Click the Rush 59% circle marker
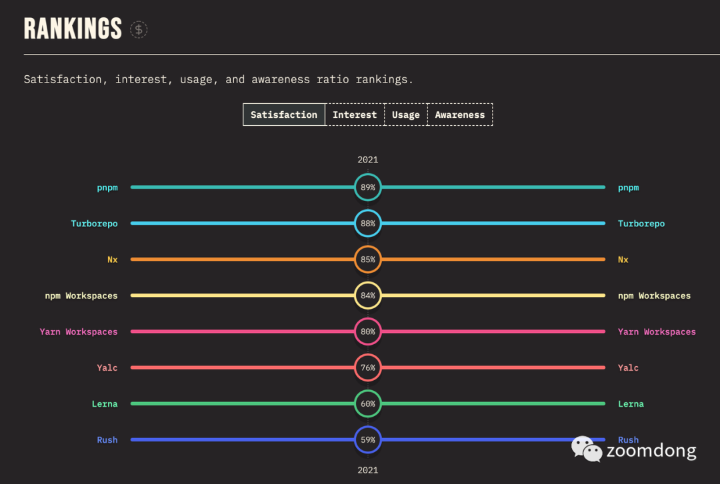 (x=368, y=439)
